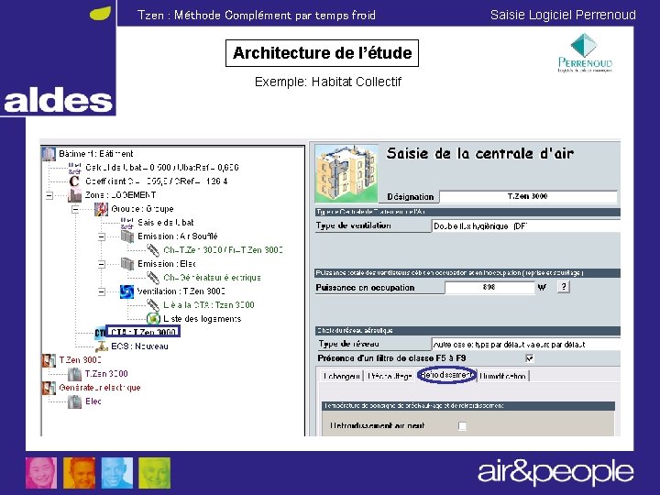660x495 pixels.
Task: Click the Bâtiment building icon at tree root
Action: [49, 154]
